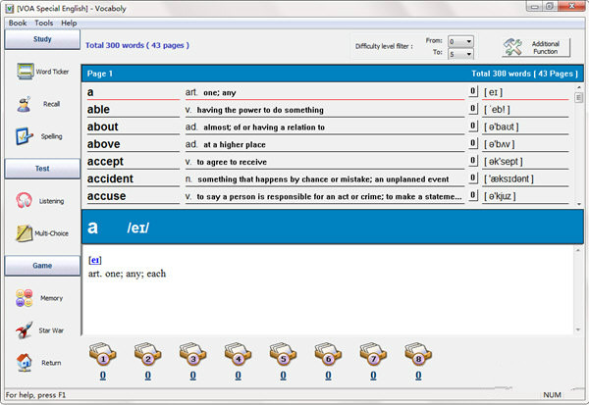Open card box number 6
This screenshot has height=405, width=589.
[x=328, y=355]
